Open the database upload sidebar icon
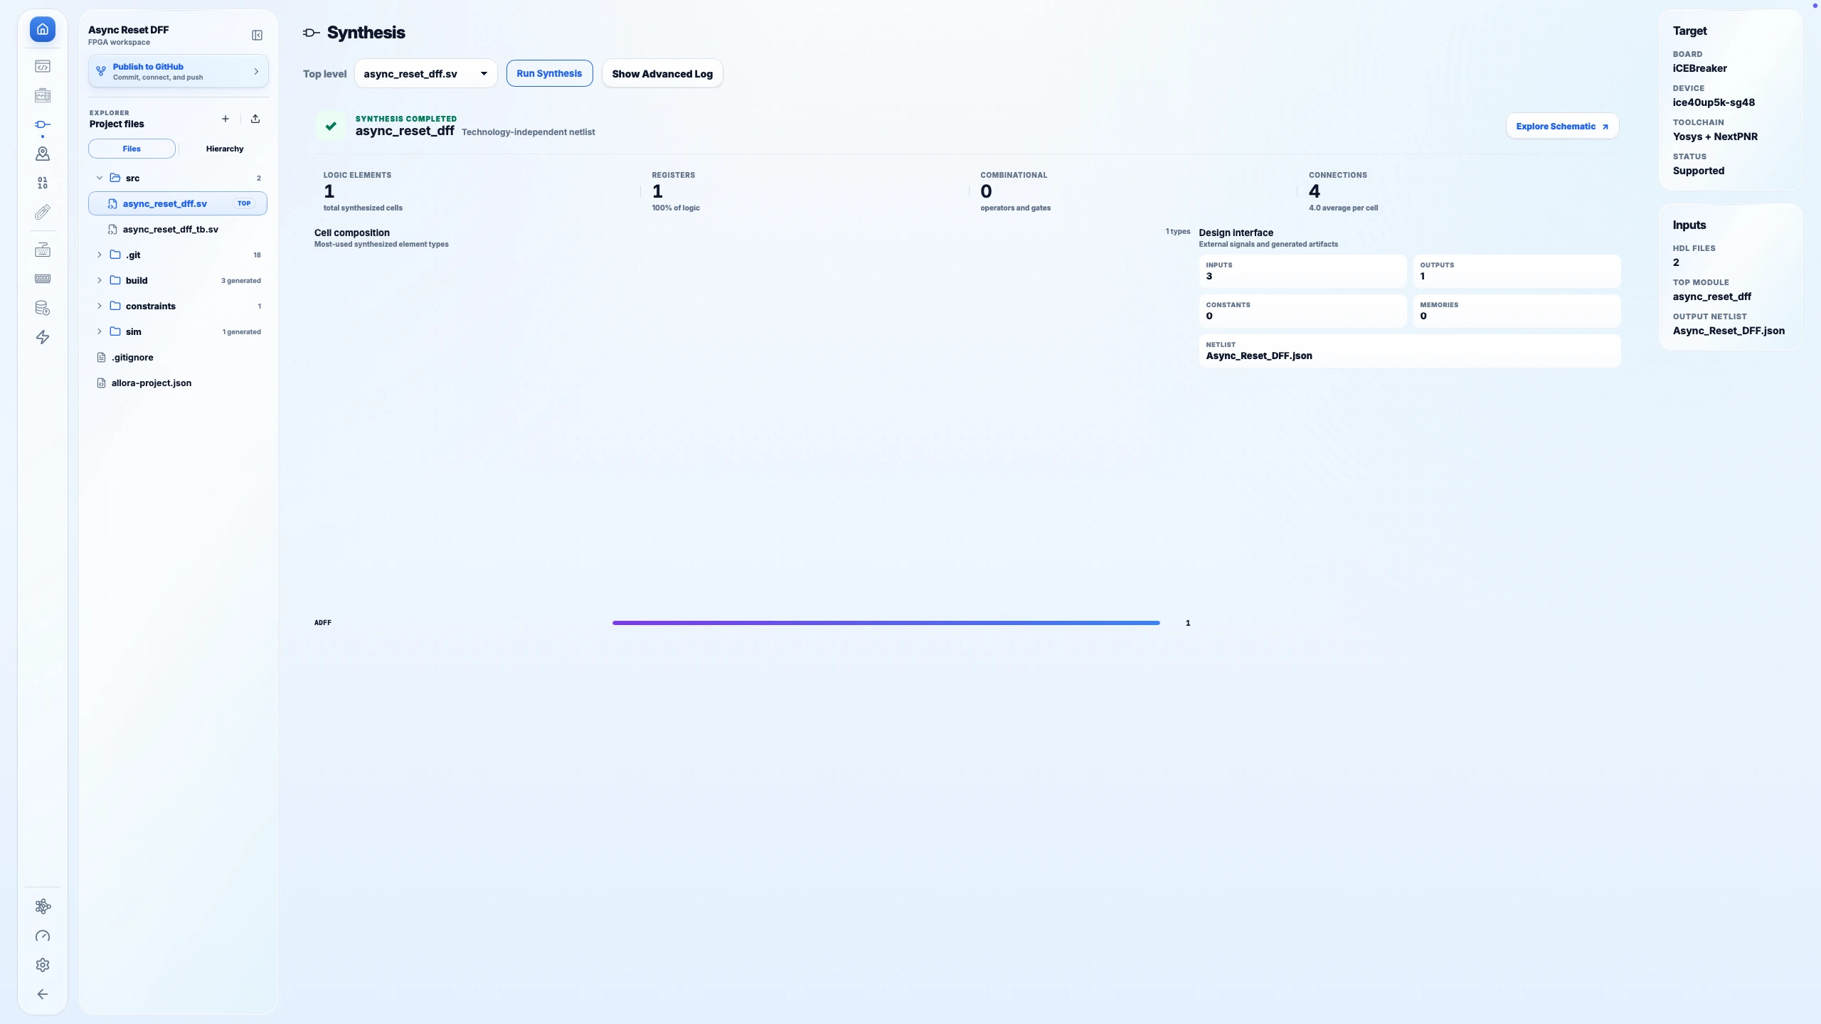The height and width of the screenshot is (1024, 1821). (x=43, y=308)
